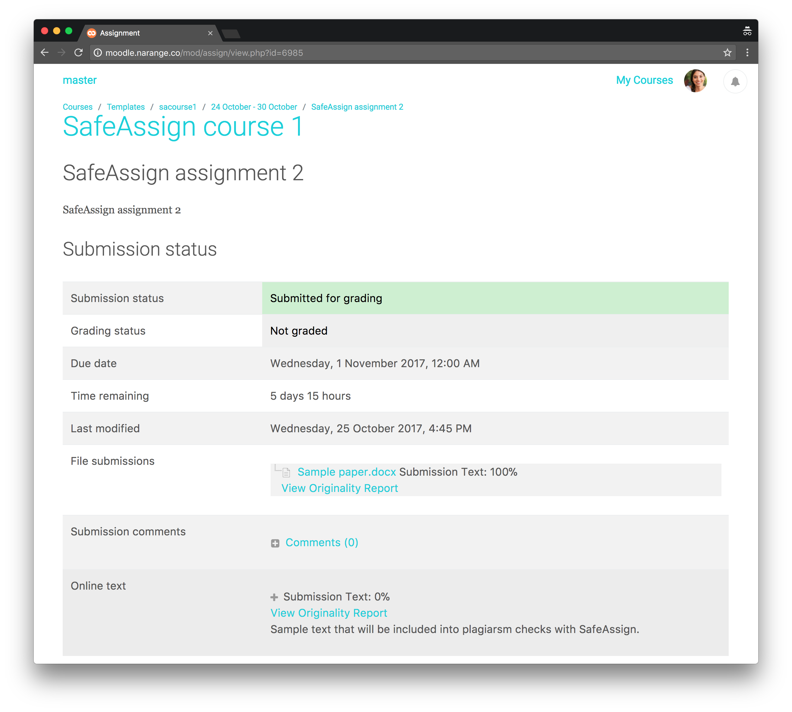Open notifications bell icon
Image resolution: width=792 pixels, height=712 pixels.
click(735, 81)
